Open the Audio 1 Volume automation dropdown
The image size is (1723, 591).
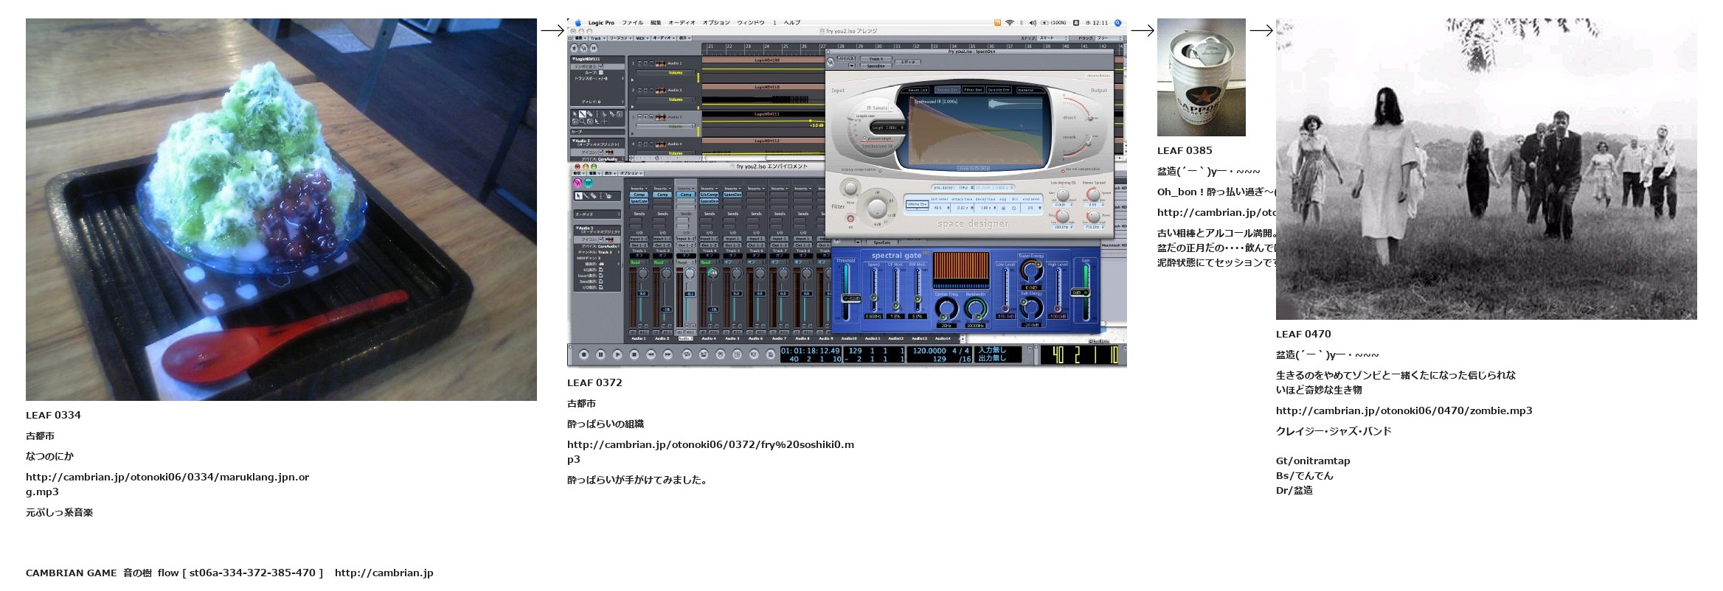pos(665,73)
